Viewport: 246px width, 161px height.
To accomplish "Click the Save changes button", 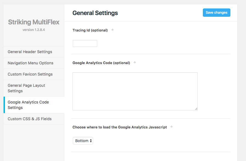I will 217,13.
